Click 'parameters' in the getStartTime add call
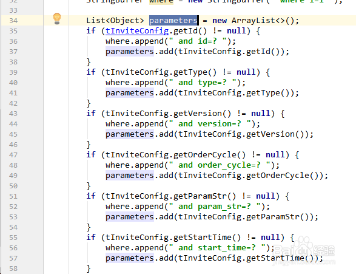The width and height of the screenshot is (356, 274). click(x=130, y=258)
